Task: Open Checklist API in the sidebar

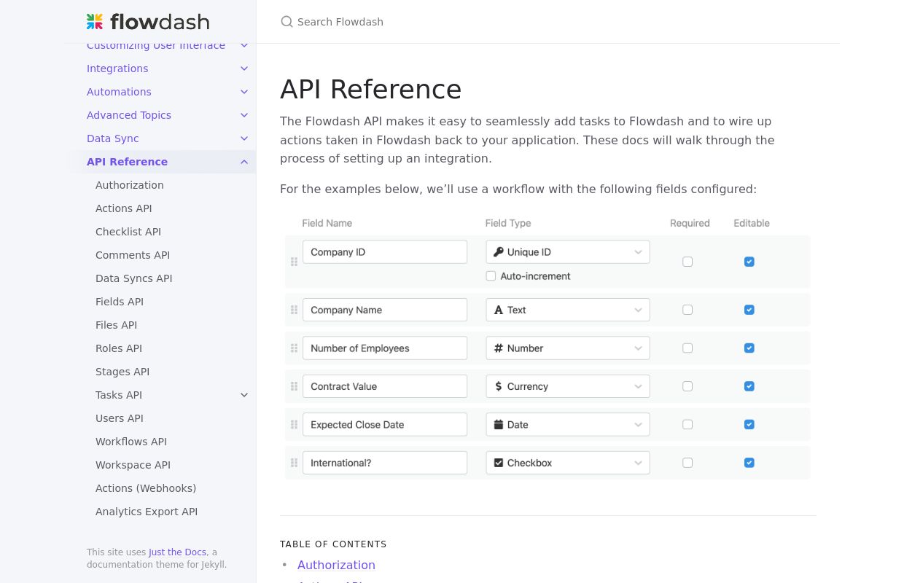Action: click(x=128, y=232)
